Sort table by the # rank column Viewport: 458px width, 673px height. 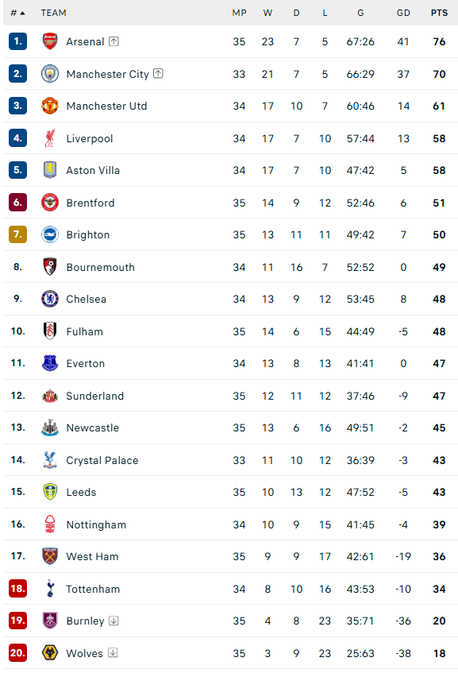click(x=17, y=13)
